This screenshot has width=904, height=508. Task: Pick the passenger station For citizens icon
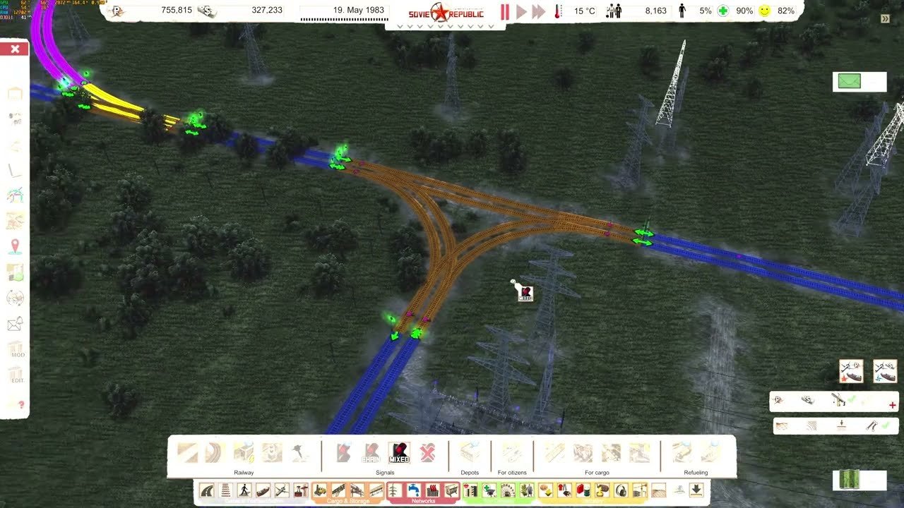[x=512, y=452]
